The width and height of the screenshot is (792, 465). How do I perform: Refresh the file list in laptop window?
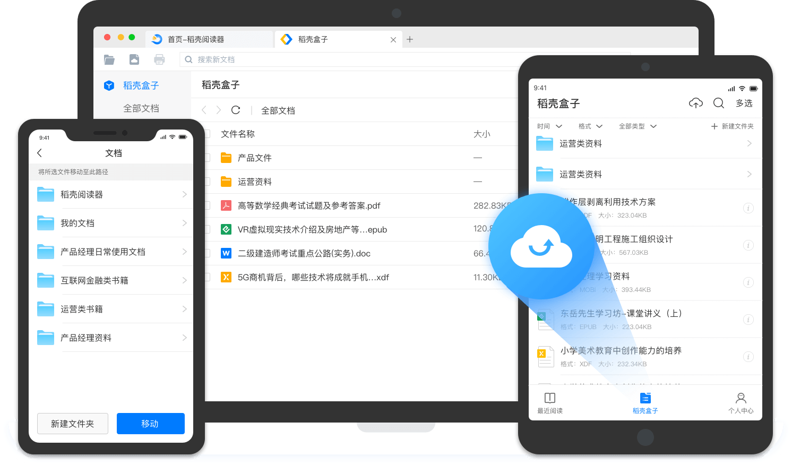(x=236, y=110)
